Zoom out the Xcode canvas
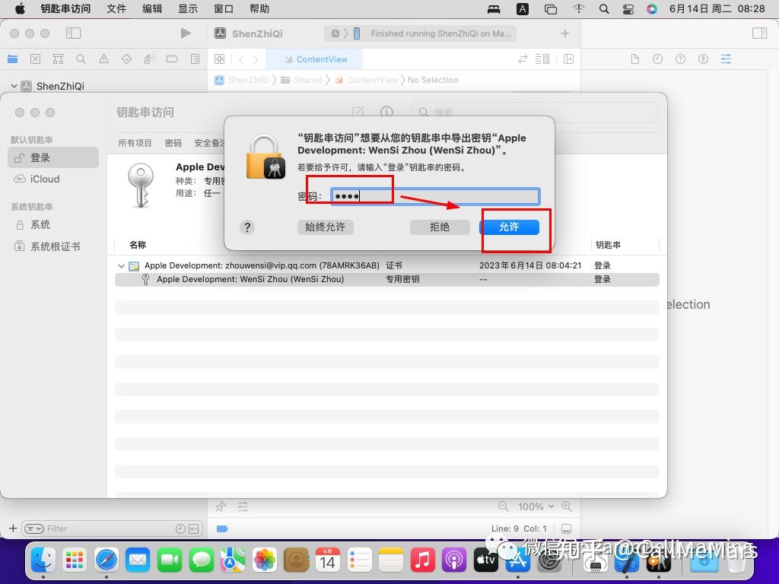Screen dimensions: 779x584 (x=504, y=506)
